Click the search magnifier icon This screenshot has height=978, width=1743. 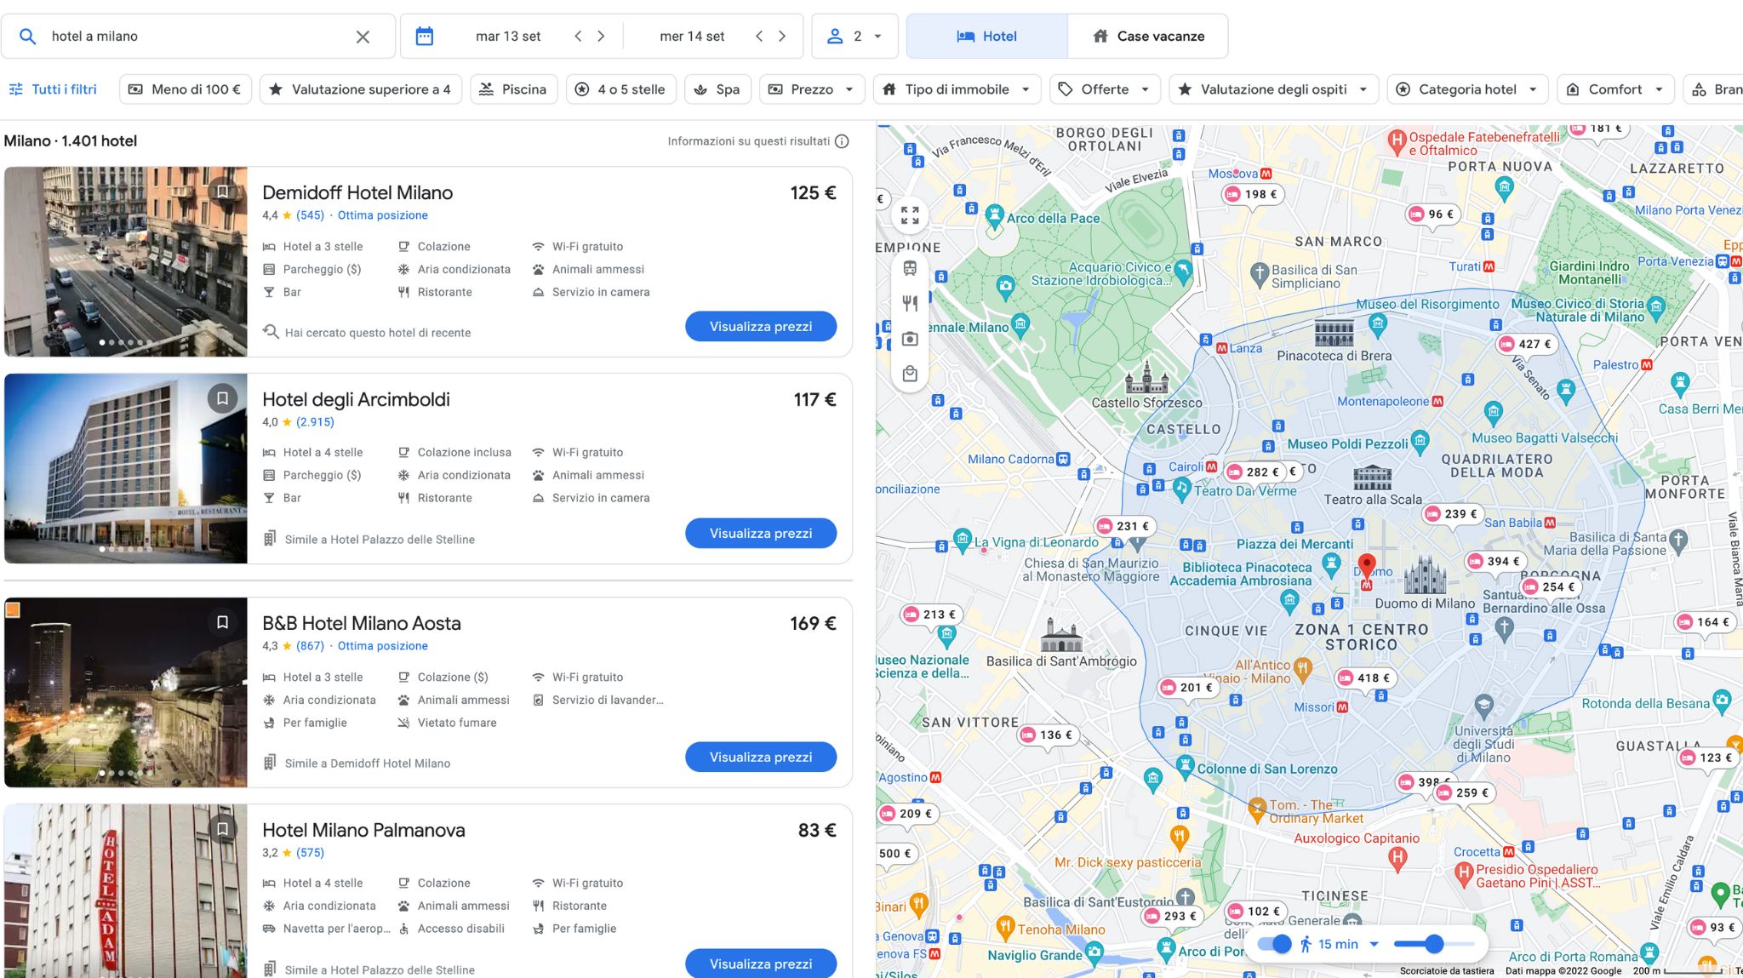point(28,37)
